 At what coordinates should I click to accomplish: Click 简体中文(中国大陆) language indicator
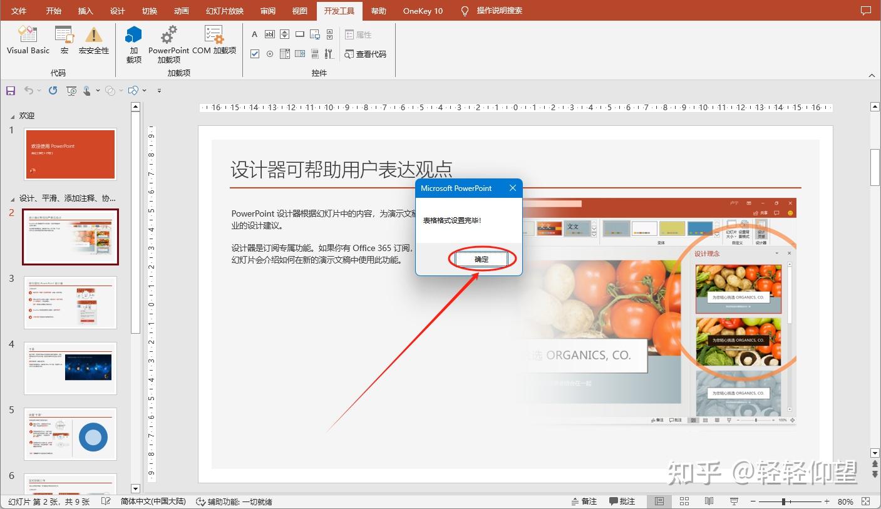pos(153,501)
